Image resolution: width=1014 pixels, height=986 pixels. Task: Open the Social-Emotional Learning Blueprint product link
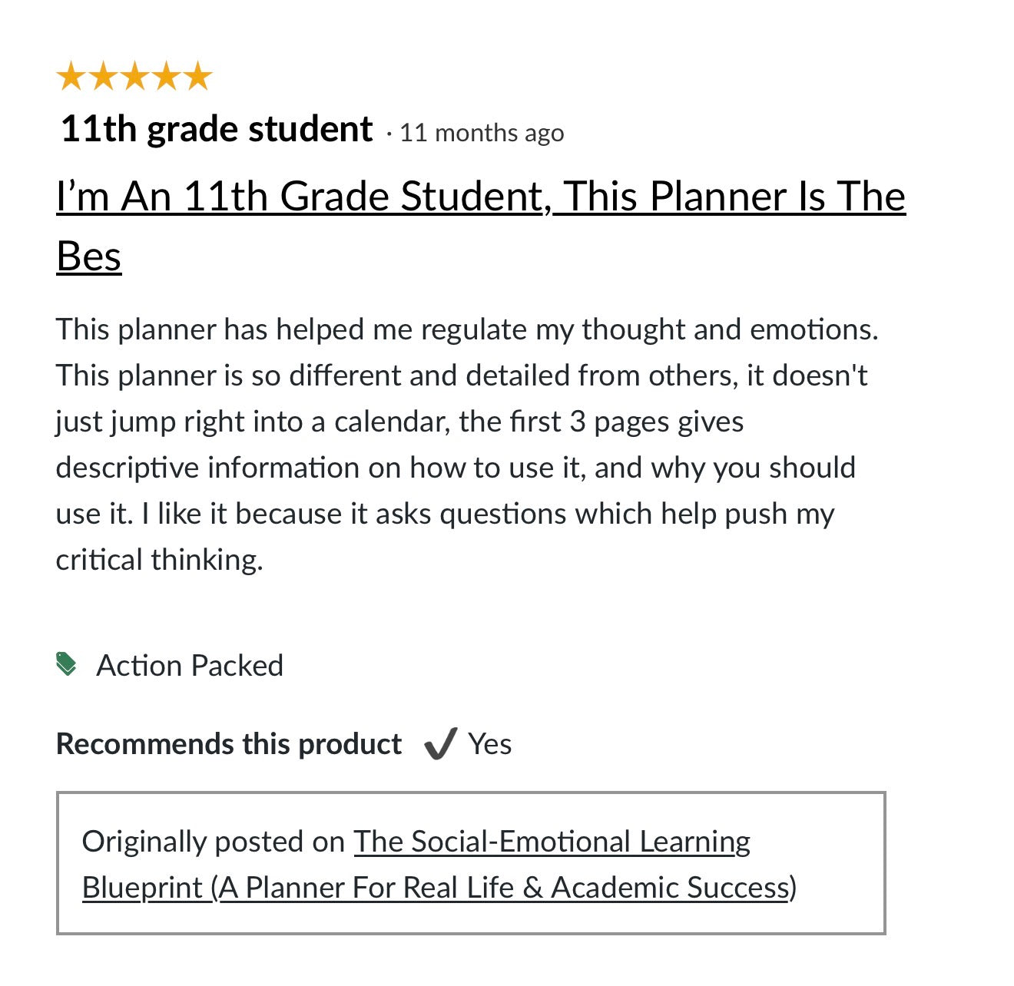pos(552,842)
